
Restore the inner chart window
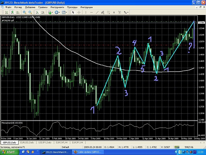click(200, 7)
